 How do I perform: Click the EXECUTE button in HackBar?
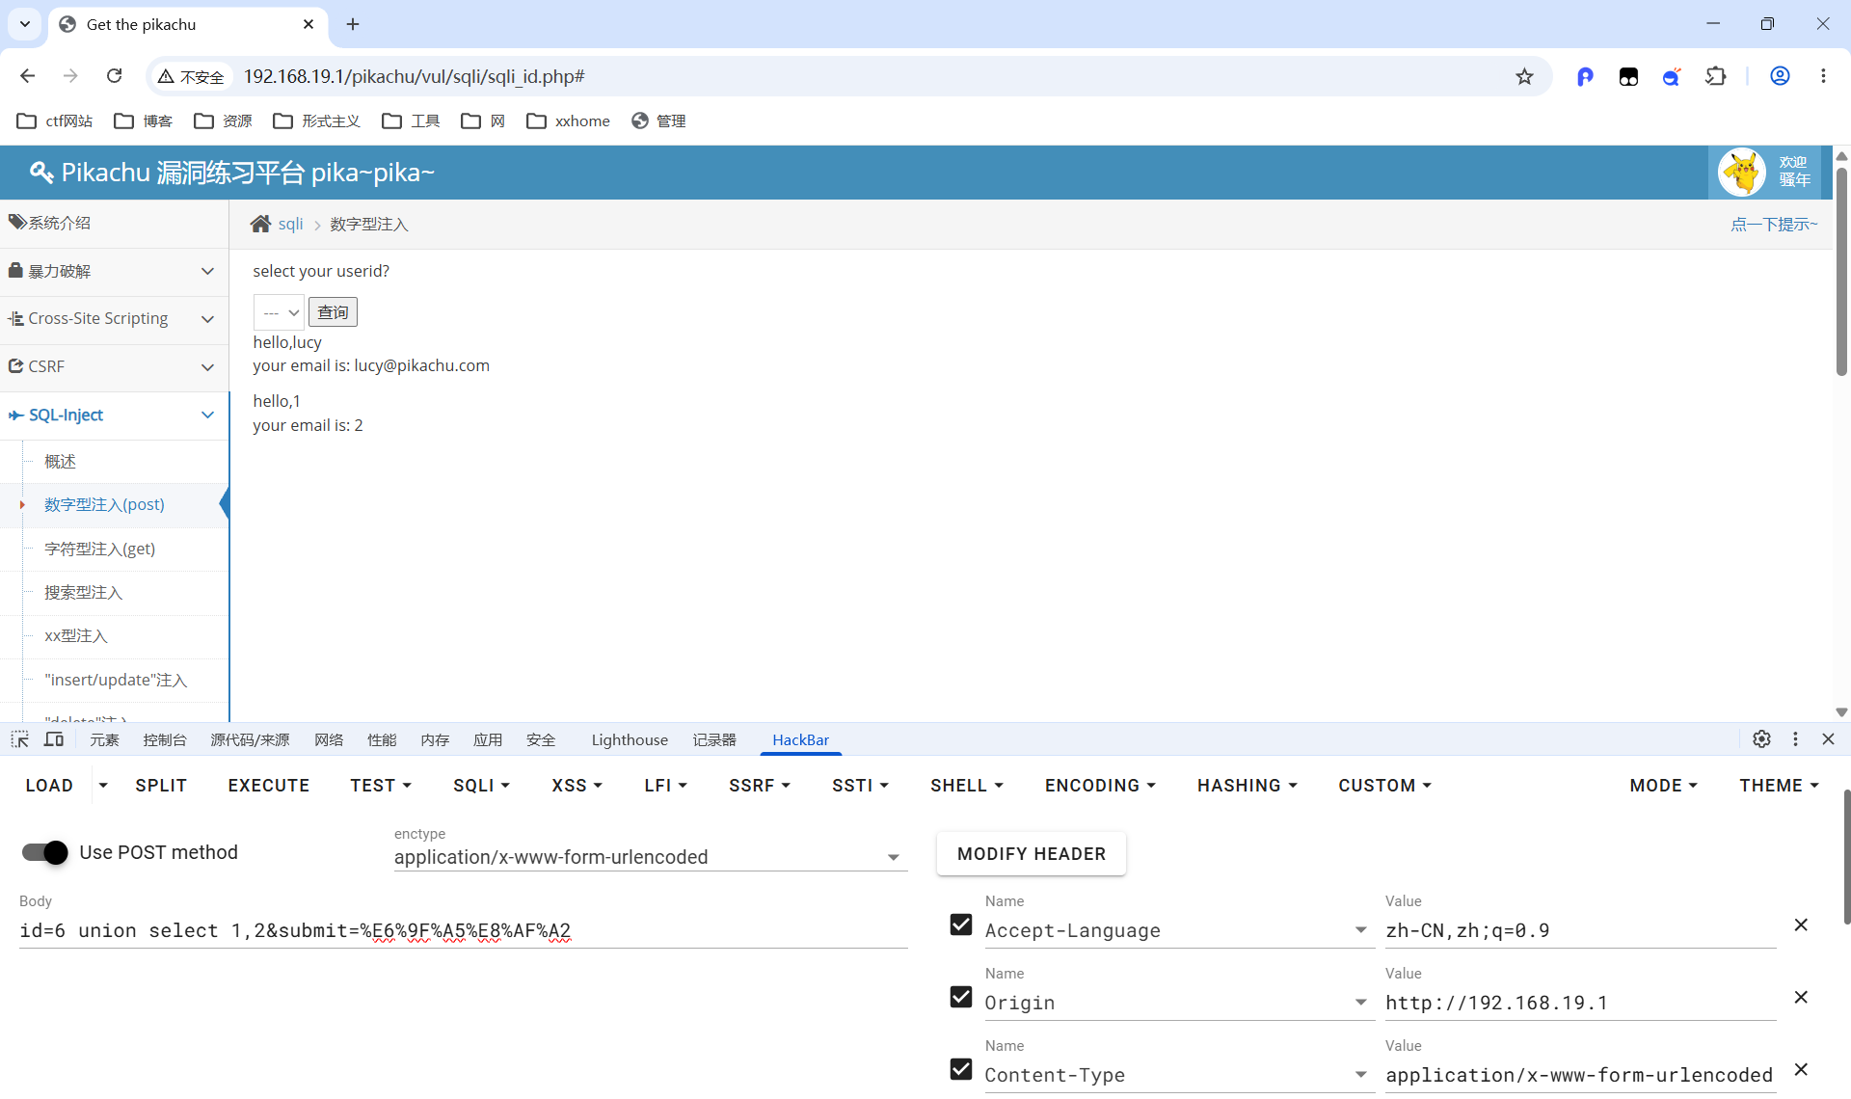269,786
